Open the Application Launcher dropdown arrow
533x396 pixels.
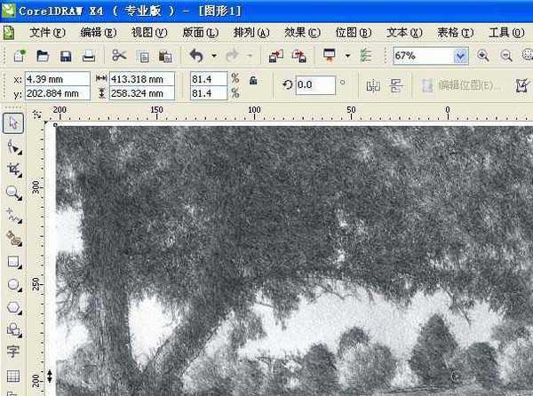347,56
